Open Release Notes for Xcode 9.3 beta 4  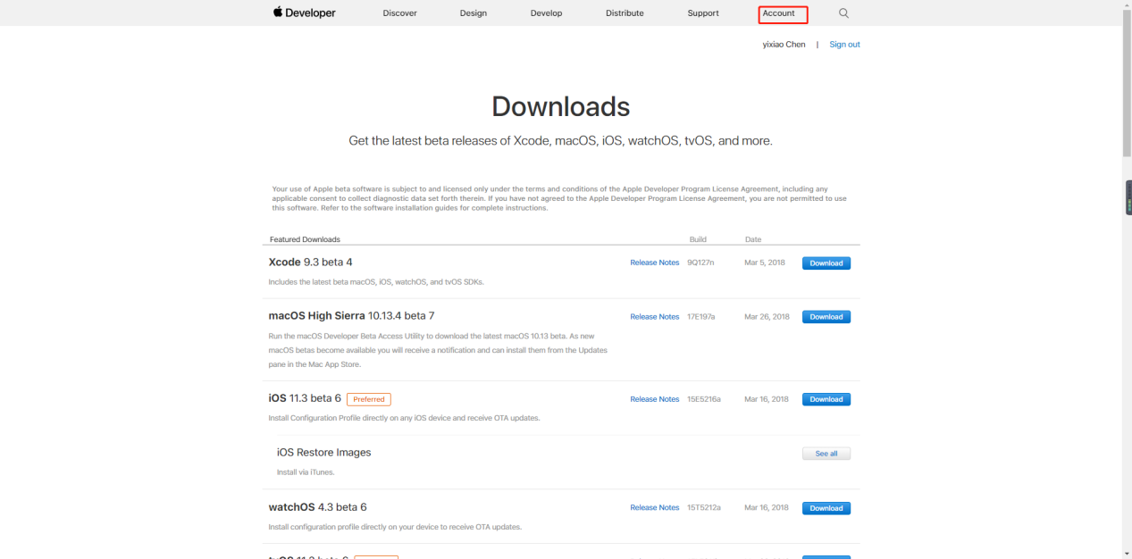(655, 263)
